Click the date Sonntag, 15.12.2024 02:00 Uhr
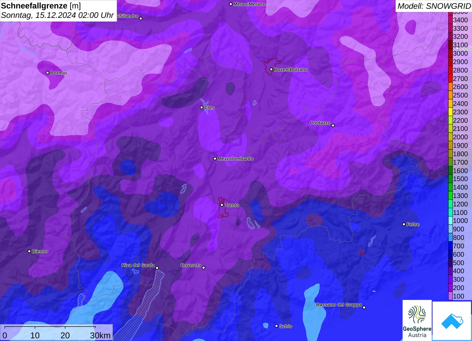The height and width of the screenshot is (341, 472). (57, 16)
